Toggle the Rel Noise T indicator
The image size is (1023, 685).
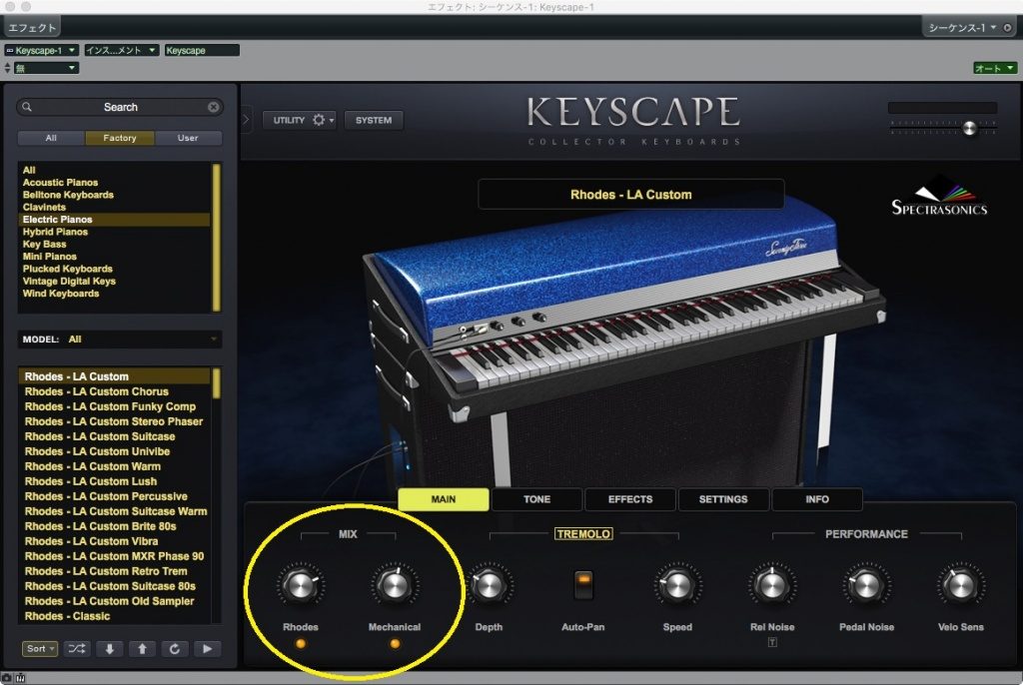click(772, 643)
